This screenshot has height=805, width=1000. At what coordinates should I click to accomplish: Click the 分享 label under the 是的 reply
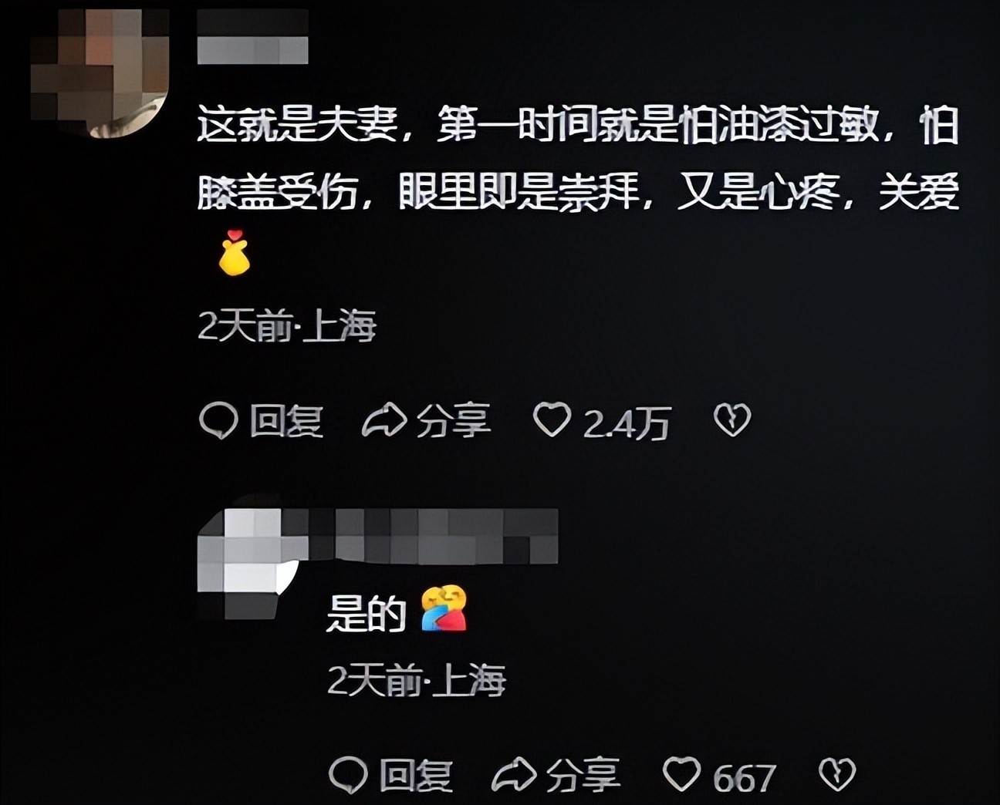tap(583, 775)
